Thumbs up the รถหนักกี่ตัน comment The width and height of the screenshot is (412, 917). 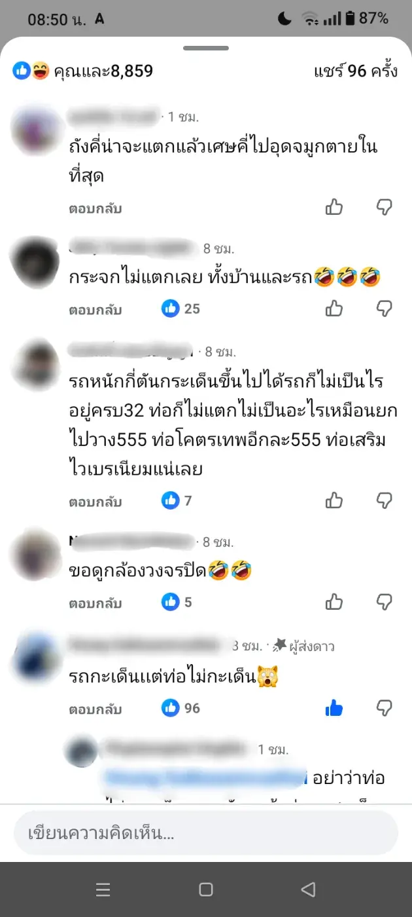[334, 501]
